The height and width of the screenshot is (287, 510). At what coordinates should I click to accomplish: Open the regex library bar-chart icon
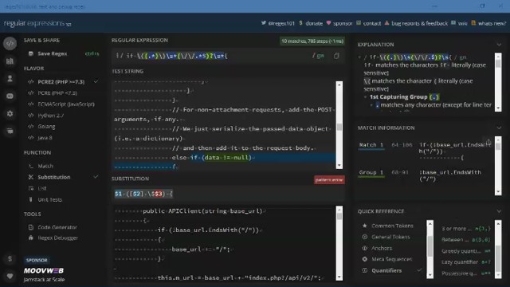click(10, 61)
